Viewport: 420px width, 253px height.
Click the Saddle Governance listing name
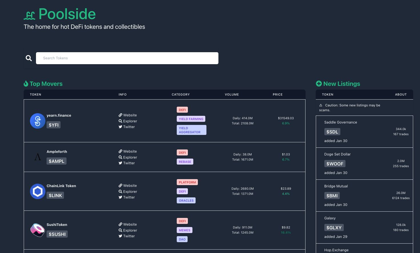[x=341, y=122]
